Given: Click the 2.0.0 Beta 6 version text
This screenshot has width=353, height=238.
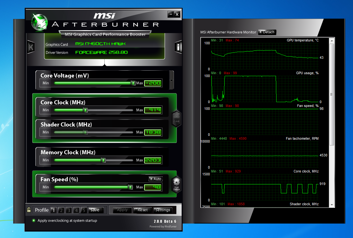Looking at the screenshot, I should pos(165,221).
